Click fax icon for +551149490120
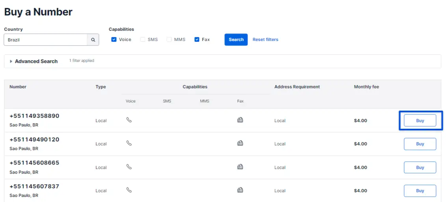 click(x=240, y=143)
